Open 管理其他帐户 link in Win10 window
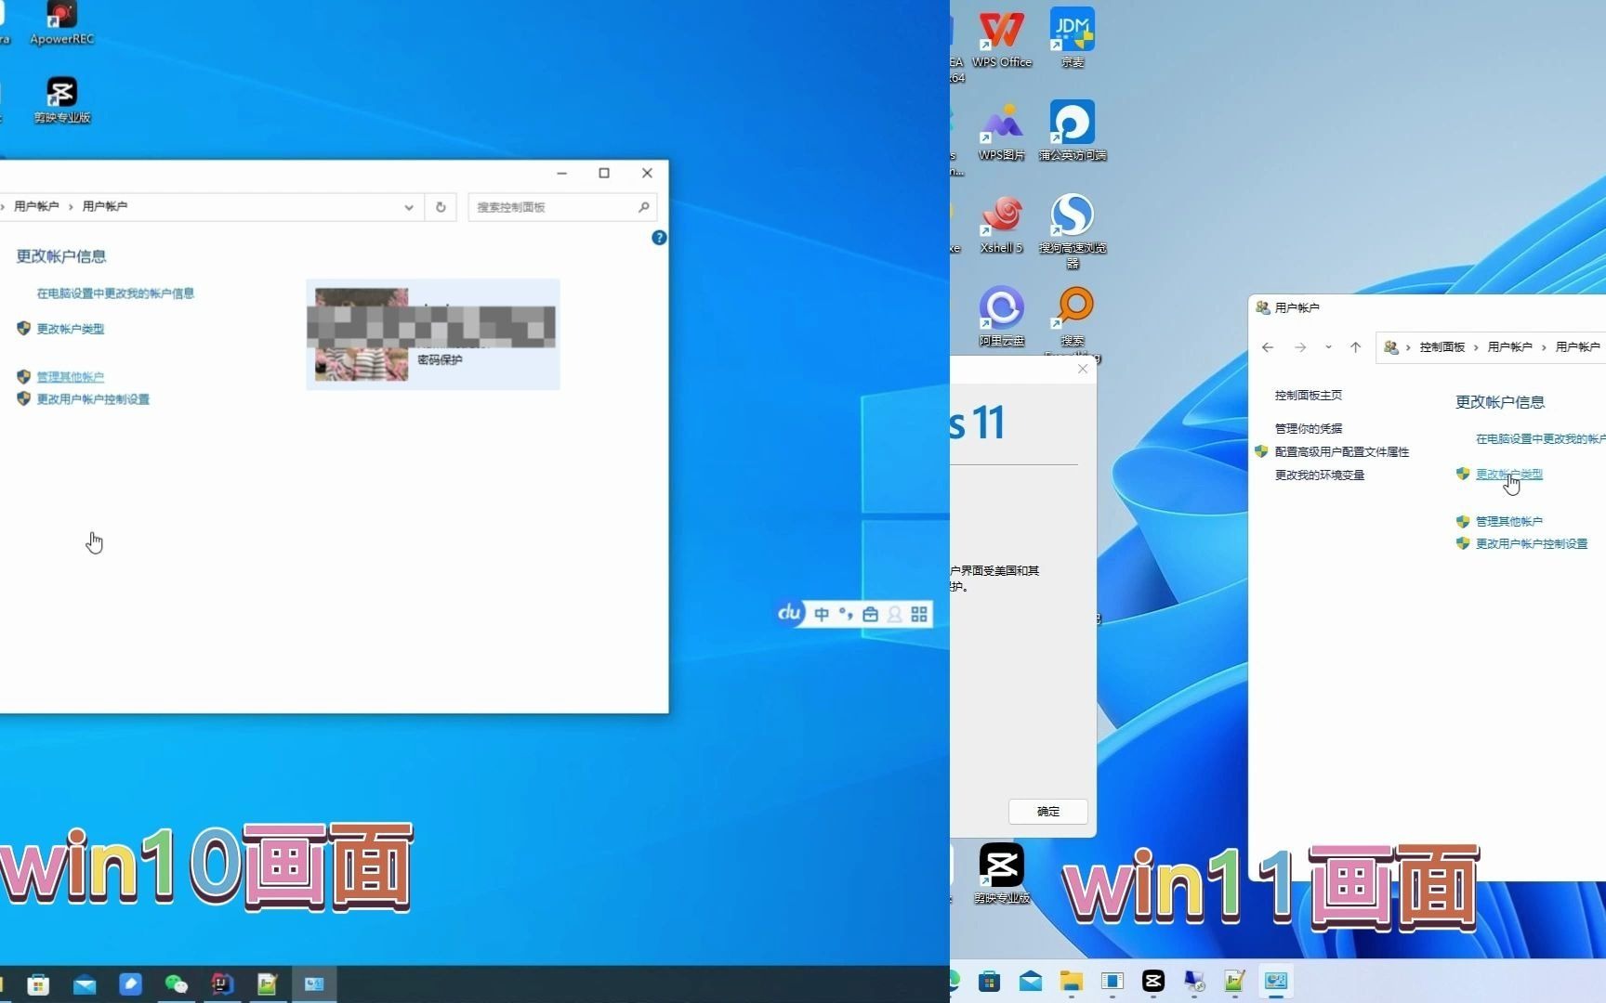 [x=71, y=377]
